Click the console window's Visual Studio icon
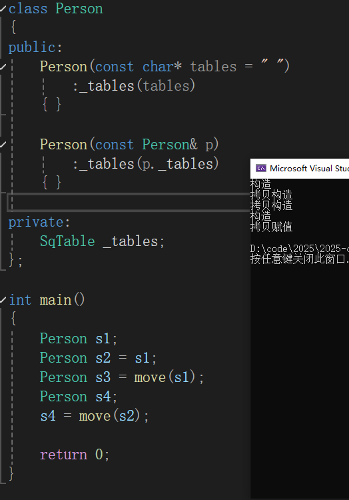349x500 pixels. click(x=261, y=168)
